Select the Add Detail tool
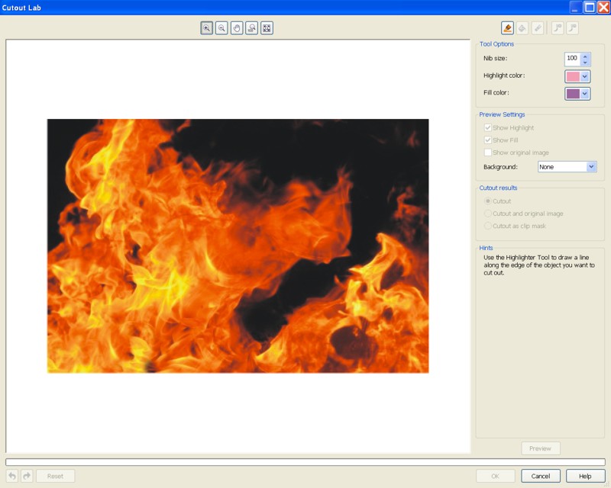Image resolution: width=611 pixels, height=488 pixels. (x=558, y=28)
